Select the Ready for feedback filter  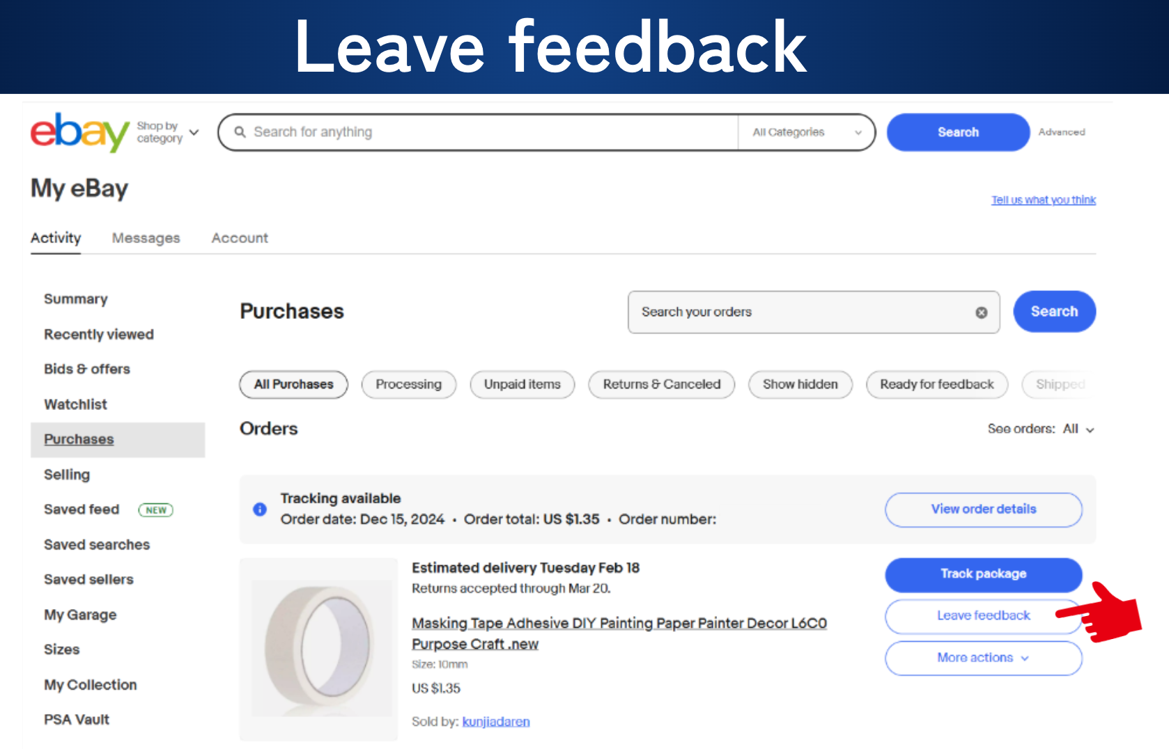pyautogui.click(x=936, y=384)
